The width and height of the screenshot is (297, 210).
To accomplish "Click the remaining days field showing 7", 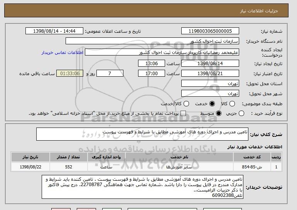I will 110,74.
